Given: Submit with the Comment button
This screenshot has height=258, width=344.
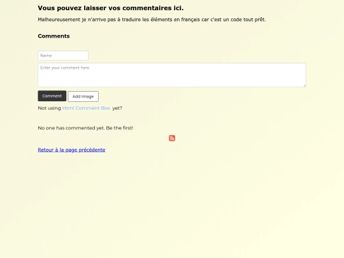Looking at the screenshot, I should (x=52, y=96).
